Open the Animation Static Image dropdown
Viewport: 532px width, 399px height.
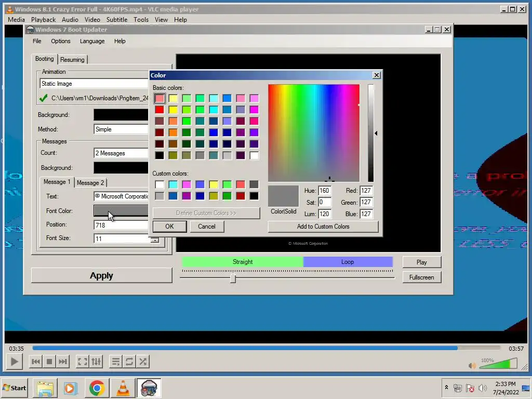point(95,84)
